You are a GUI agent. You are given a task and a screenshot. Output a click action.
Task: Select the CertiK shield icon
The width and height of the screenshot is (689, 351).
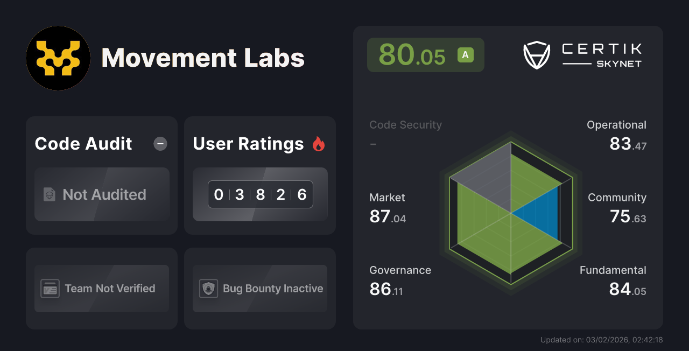[536, 54]
